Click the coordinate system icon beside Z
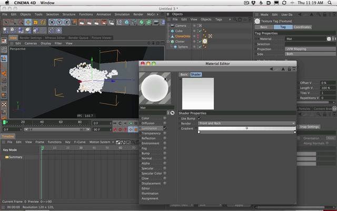 pyautogui.click(x=74, y=22)
